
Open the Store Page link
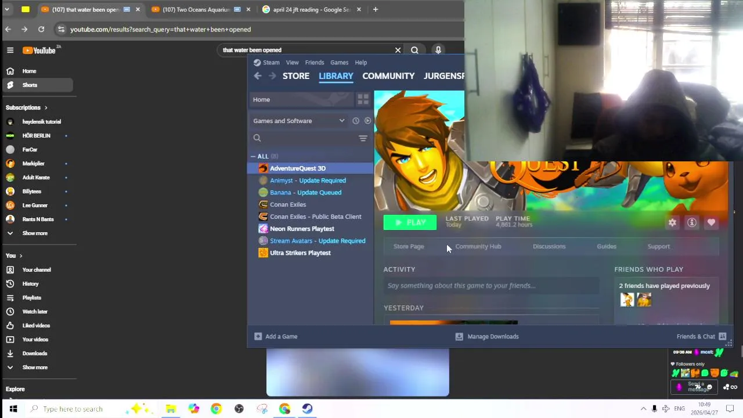click(x=409, y=246)
